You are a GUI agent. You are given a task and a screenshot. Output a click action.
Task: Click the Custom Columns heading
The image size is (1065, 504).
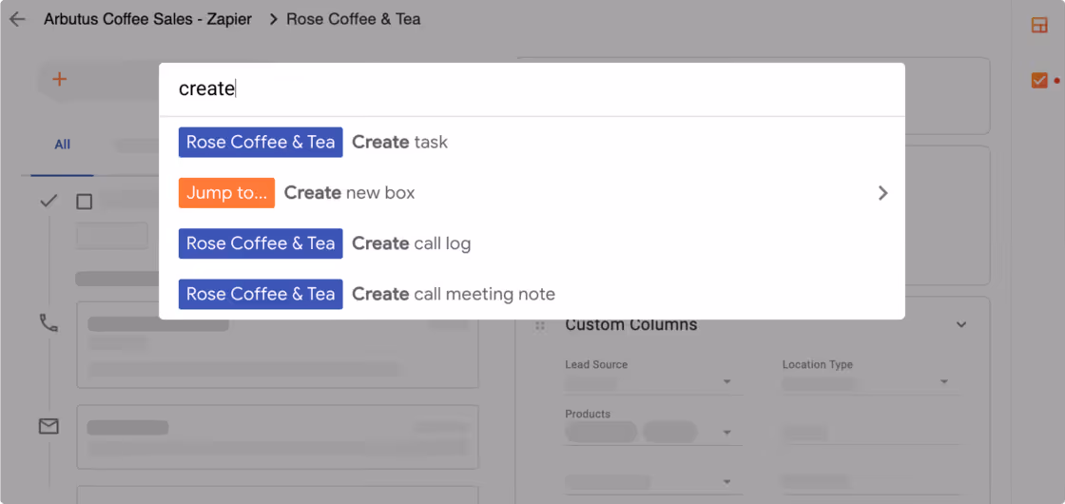pos(631,324)
